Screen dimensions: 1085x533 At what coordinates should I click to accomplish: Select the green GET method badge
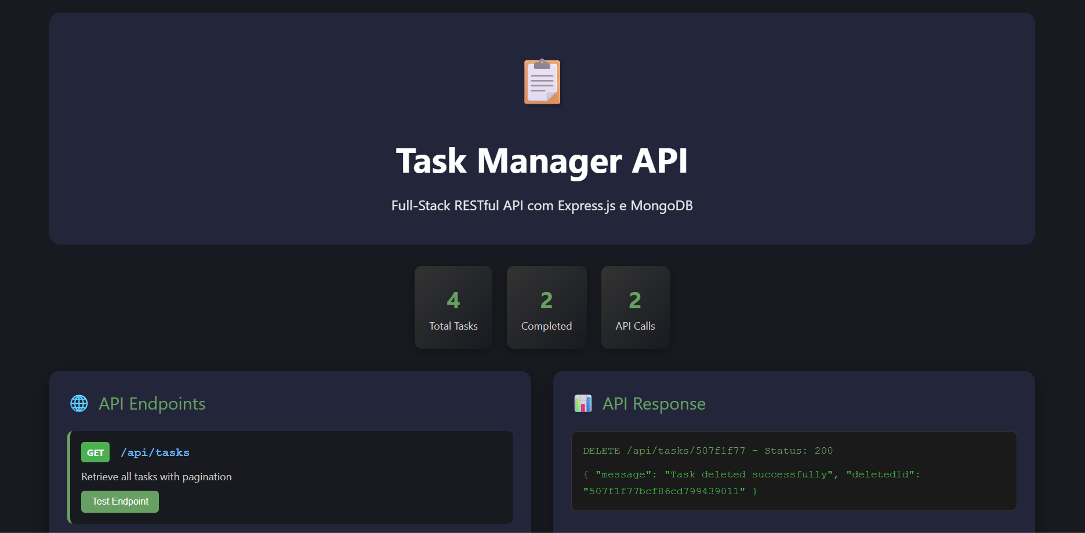click(95, 452)
